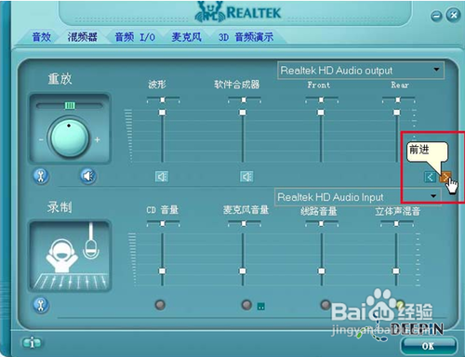Mute the 软件合成器 channel speaker icon
Viewport: 465px width, 357px height.
click(x=246, y=177)
